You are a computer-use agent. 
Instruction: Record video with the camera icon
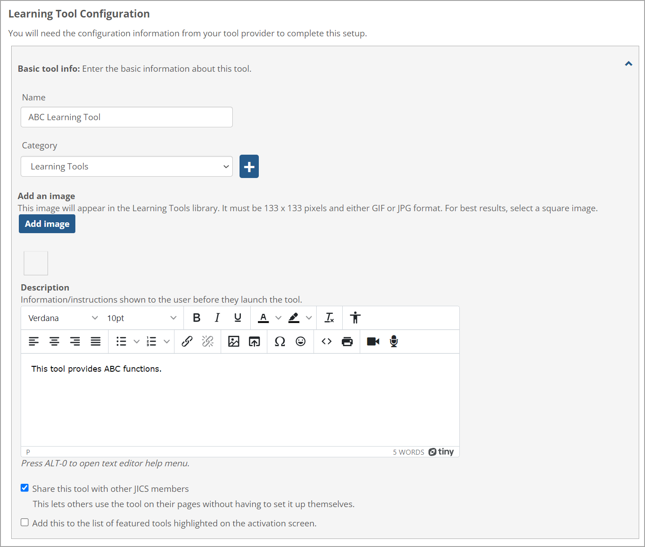point(373,342)
